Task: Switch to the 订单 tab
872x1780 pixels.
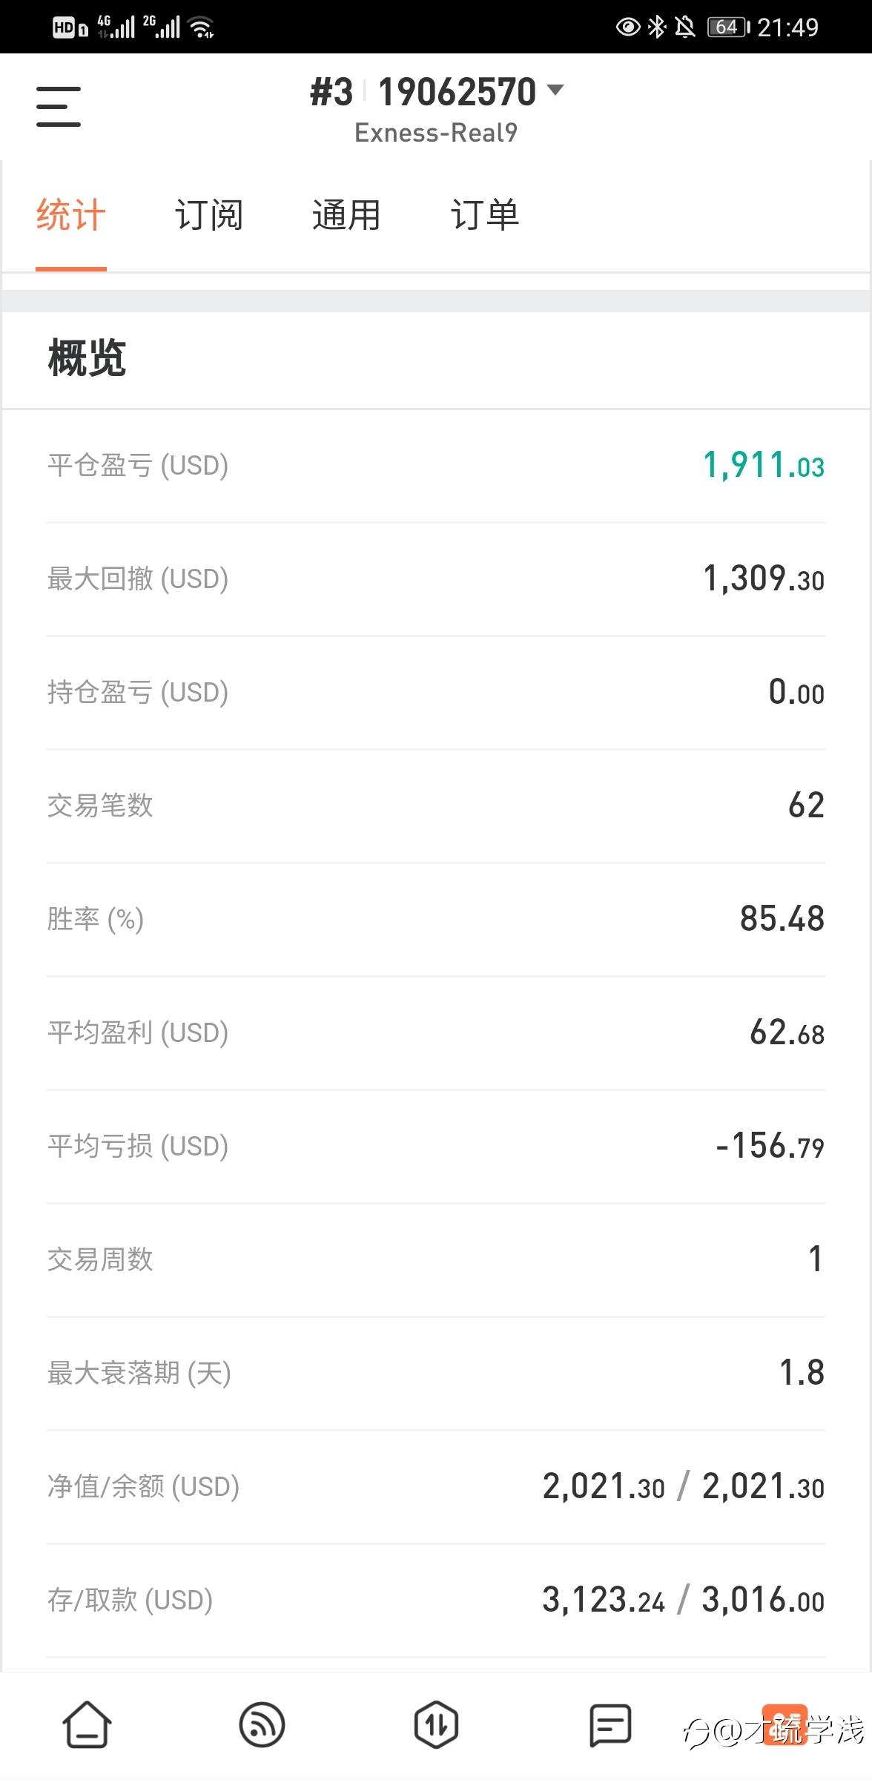Action: [x=485, y=215]
